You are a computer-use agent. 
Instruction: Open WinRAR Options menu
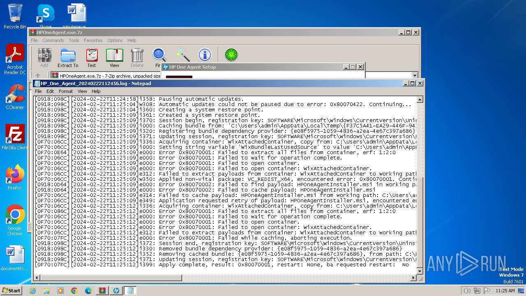[x=115, y=40]
